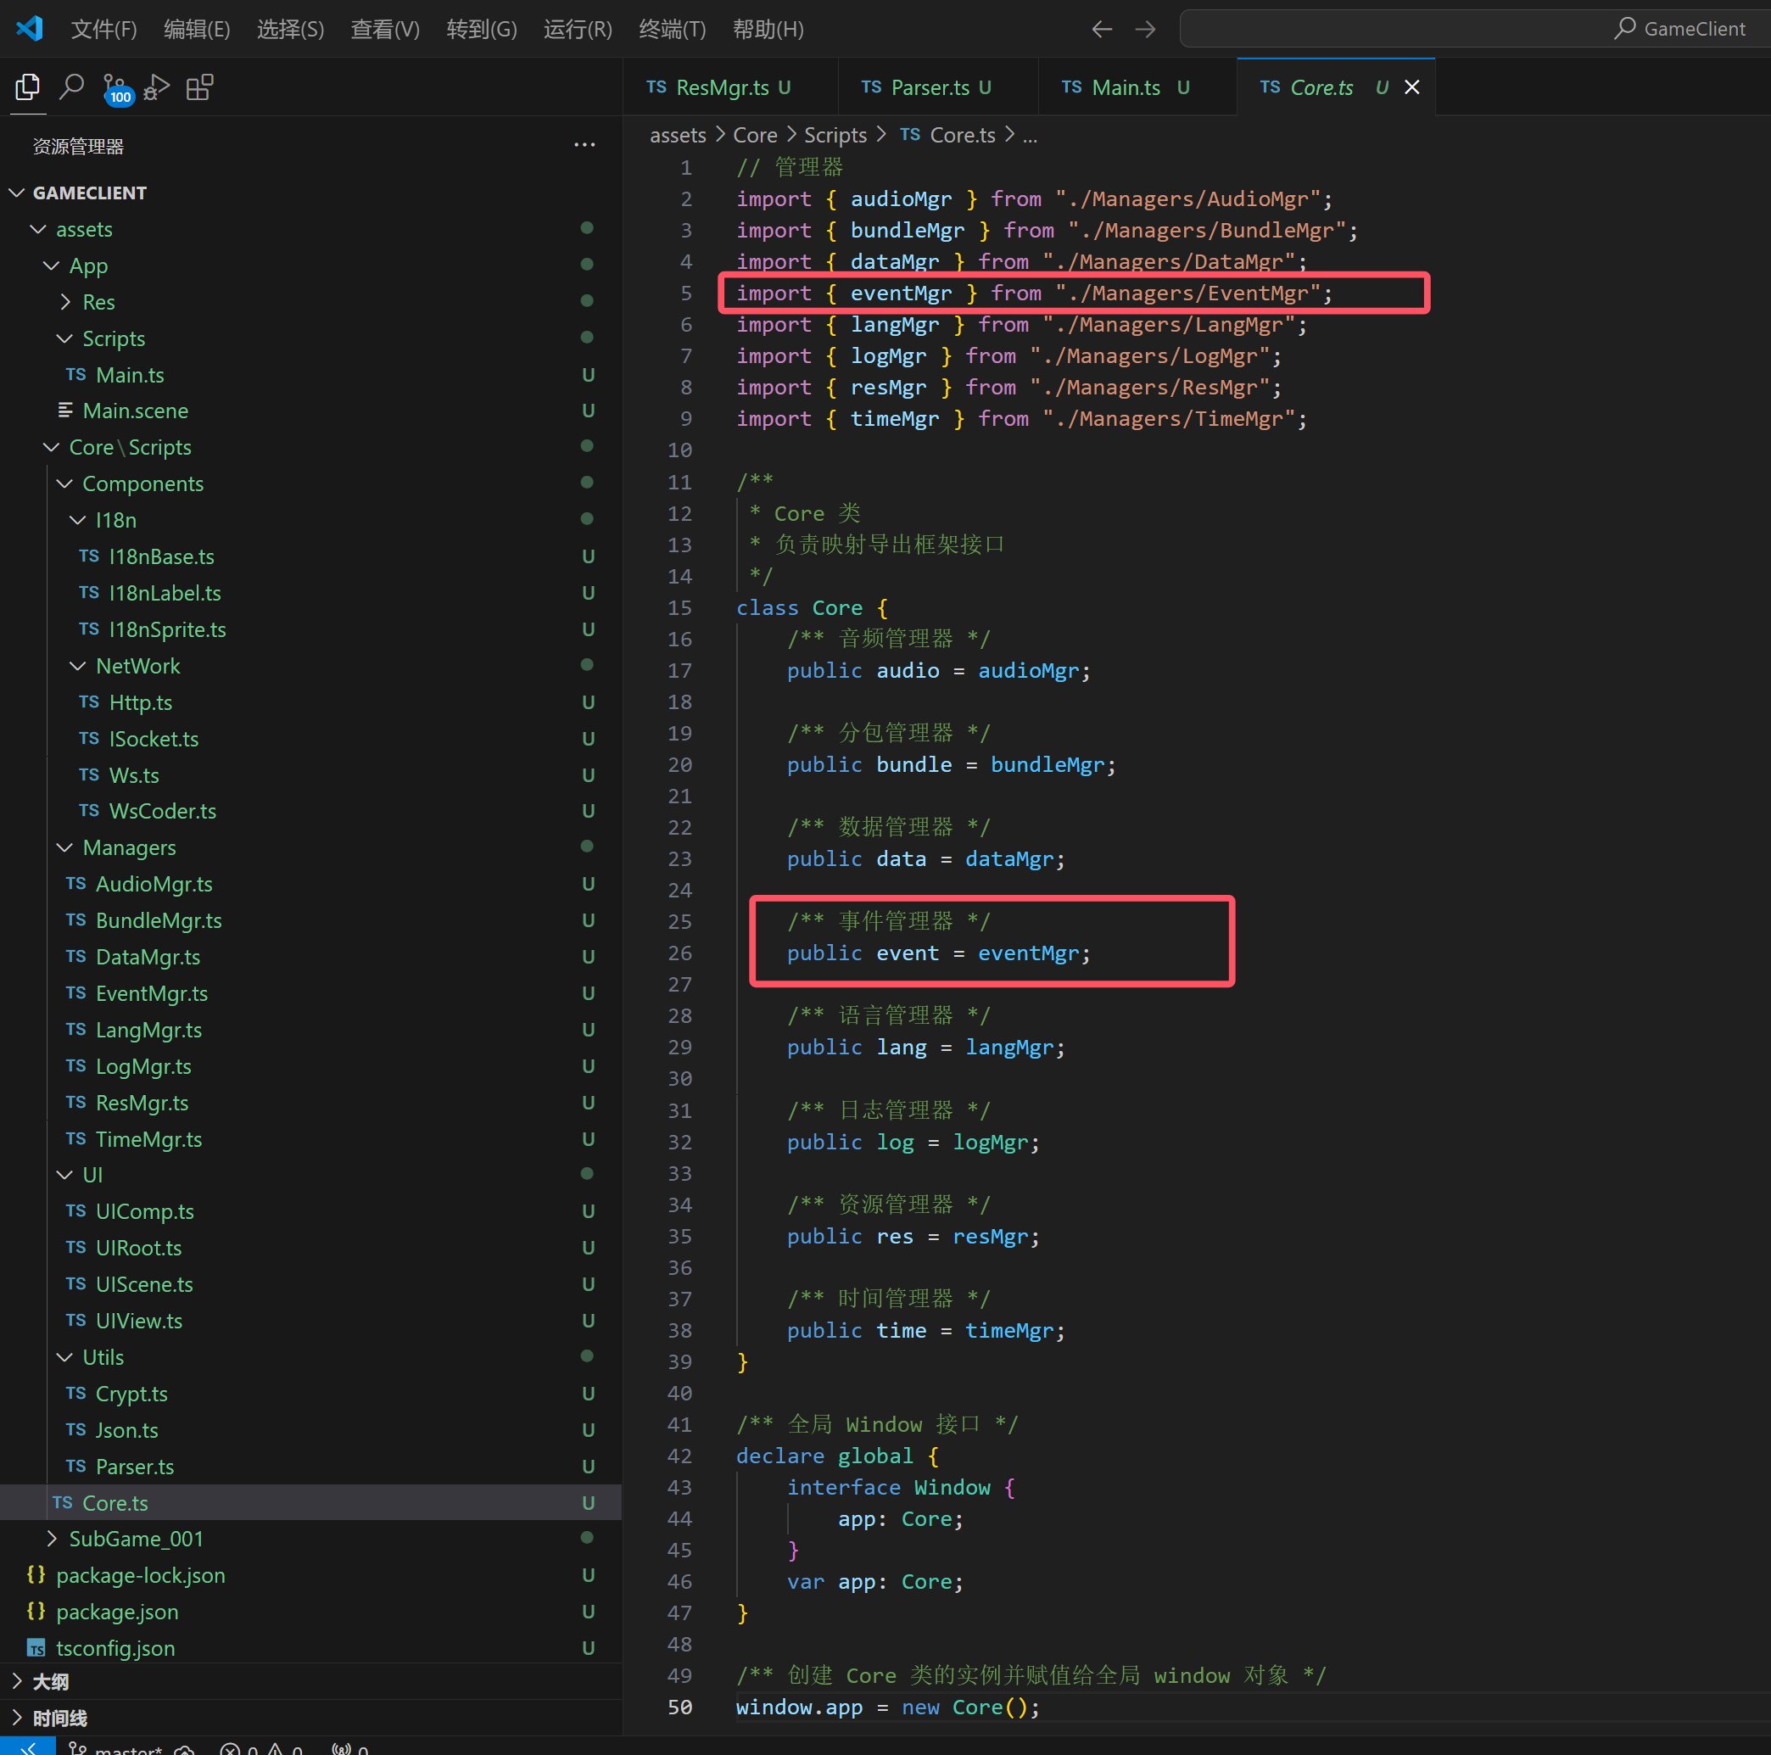This screenshot has height=1755, width=1771.
Task: Open the Extensions view icon
Action: pyautogui.click(x=200, y=88)
